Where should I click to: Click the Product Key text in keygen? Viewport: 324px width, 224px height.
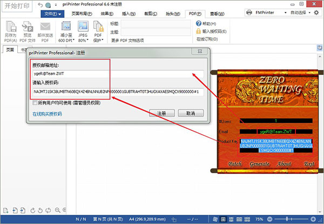[x=276, y=146]
